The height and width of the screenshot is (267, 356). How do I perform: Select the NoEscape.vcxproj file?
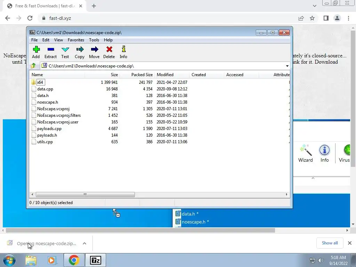53,109
